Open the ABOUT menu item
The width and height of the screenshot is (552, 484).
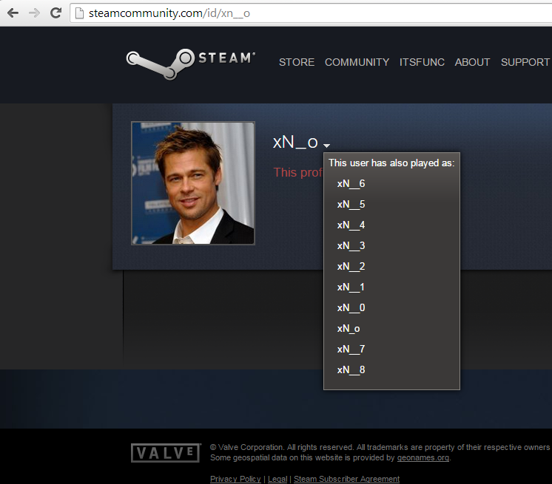click(x=472, y=62)
